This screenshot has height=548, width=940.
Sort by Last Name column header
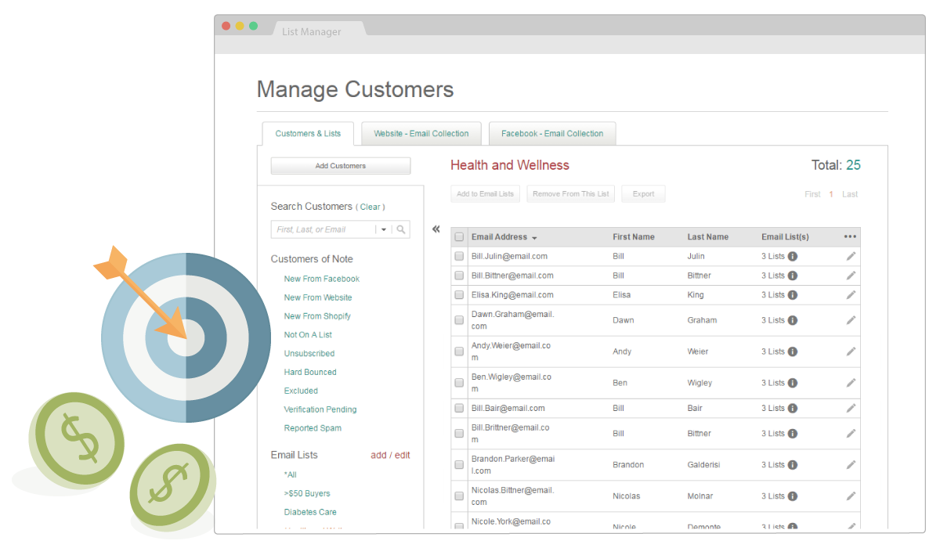click(x=708, y=237)
